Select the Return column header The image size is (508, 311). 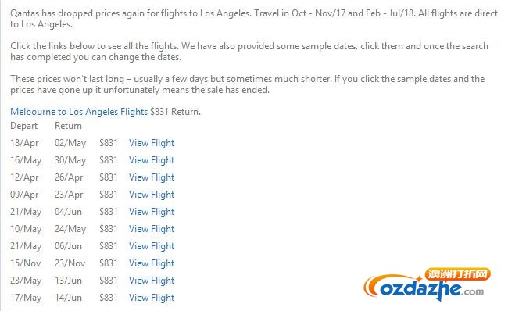pos(68,126)
